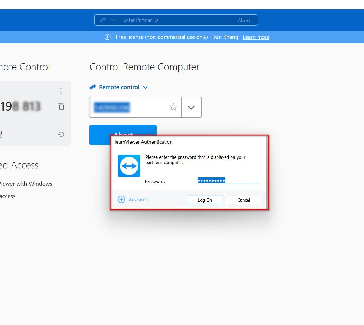Open the Learn more link
The height and width of the screenshot is (325, 364).
256,37
